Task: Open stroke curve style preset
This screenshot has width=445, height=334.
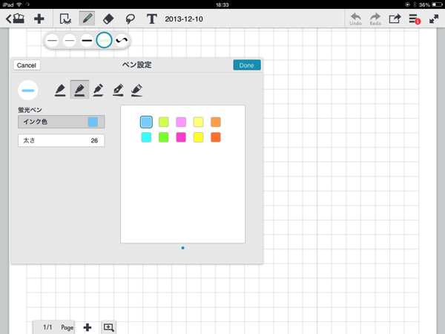Action: (122, 40)
